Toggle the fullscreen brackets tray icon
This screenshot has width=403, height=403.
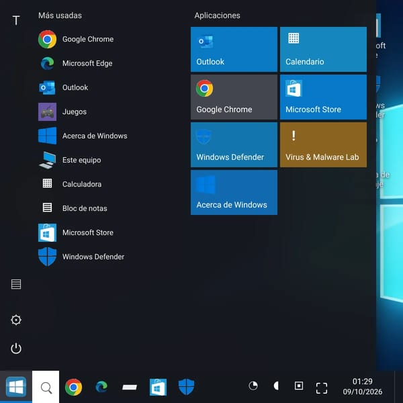322,388
